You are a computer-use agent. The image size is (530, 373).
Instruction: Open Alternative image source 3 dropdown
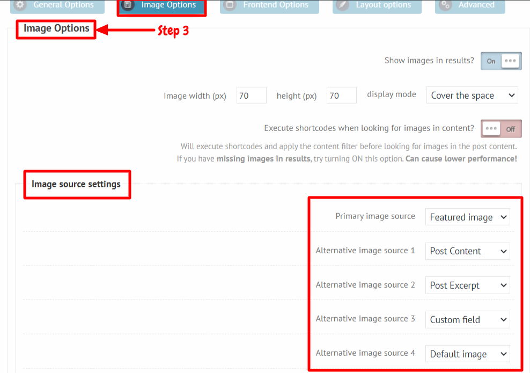(467, 319)
